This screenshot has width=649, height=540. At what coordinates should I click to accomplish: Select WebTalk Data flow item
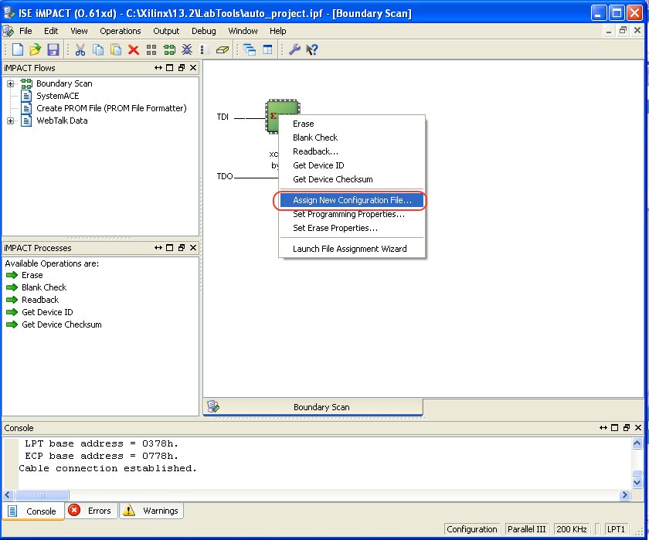tap(62, 121)
